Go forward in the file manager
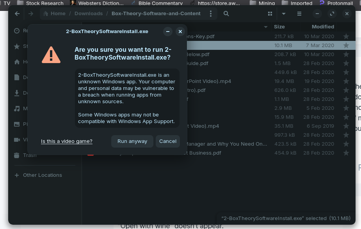Image resolution: width=361 pixels, height=229 pixels. (30, 14)
